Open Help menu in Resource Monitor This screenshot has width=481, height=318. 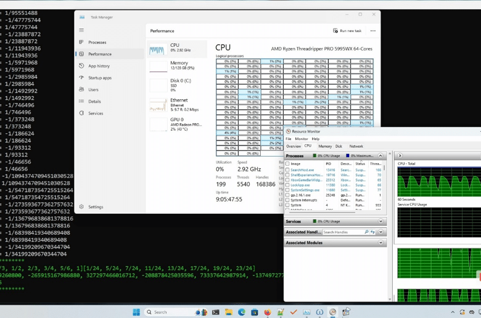coord(316,139)
